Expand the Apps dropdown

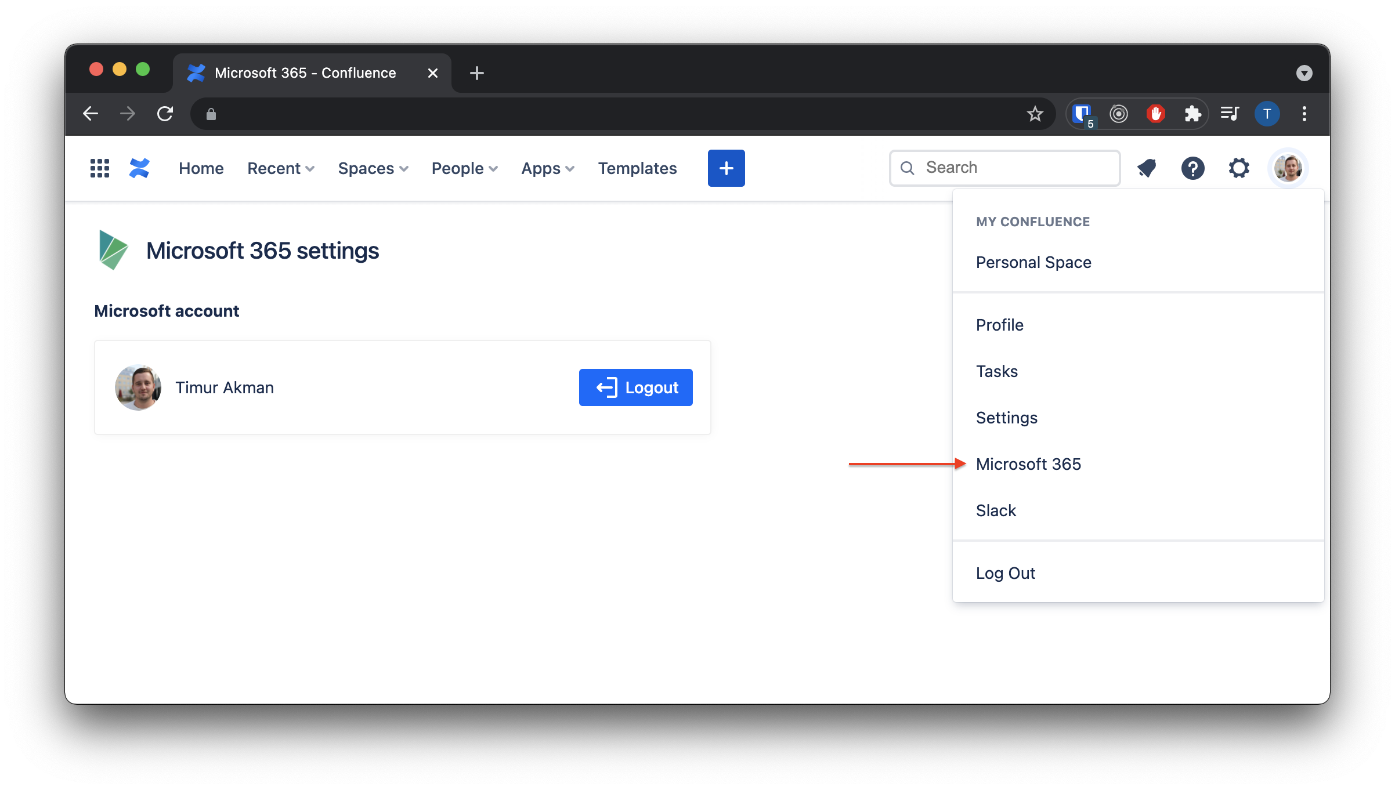click(x=547, y=168)
